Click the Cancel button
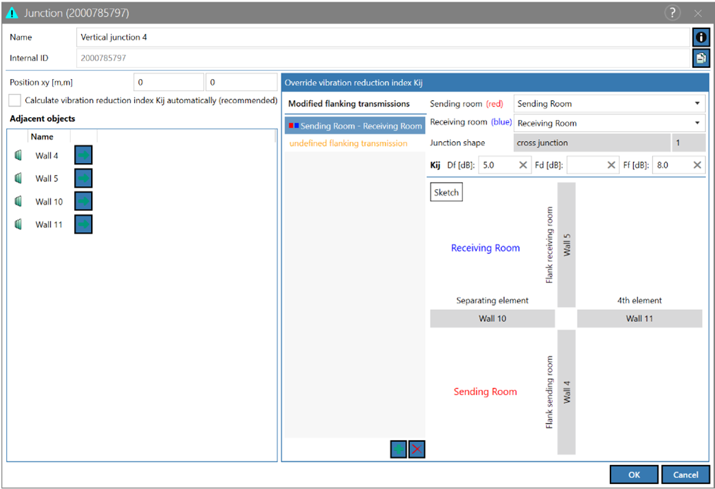Image resolution: width=715 pixels, height=489 pixels. pyautogui.click(x=685, y=475)
